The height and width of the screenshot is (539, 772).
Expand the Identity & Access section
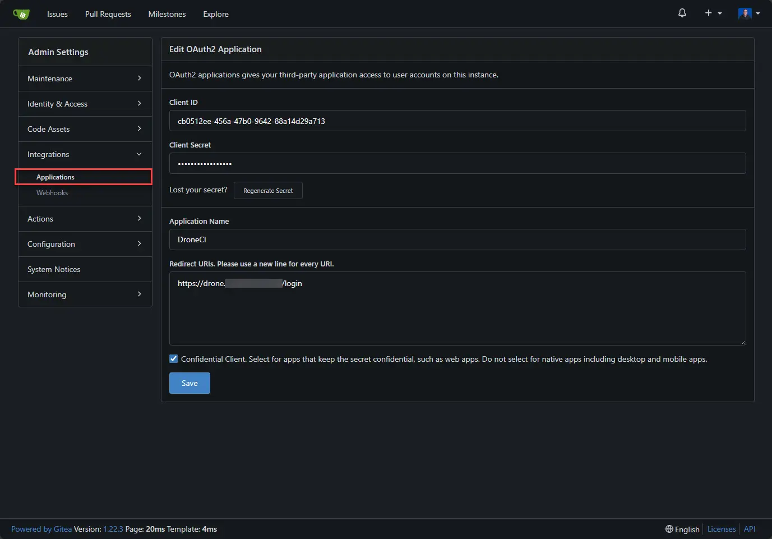pos(85,104)
